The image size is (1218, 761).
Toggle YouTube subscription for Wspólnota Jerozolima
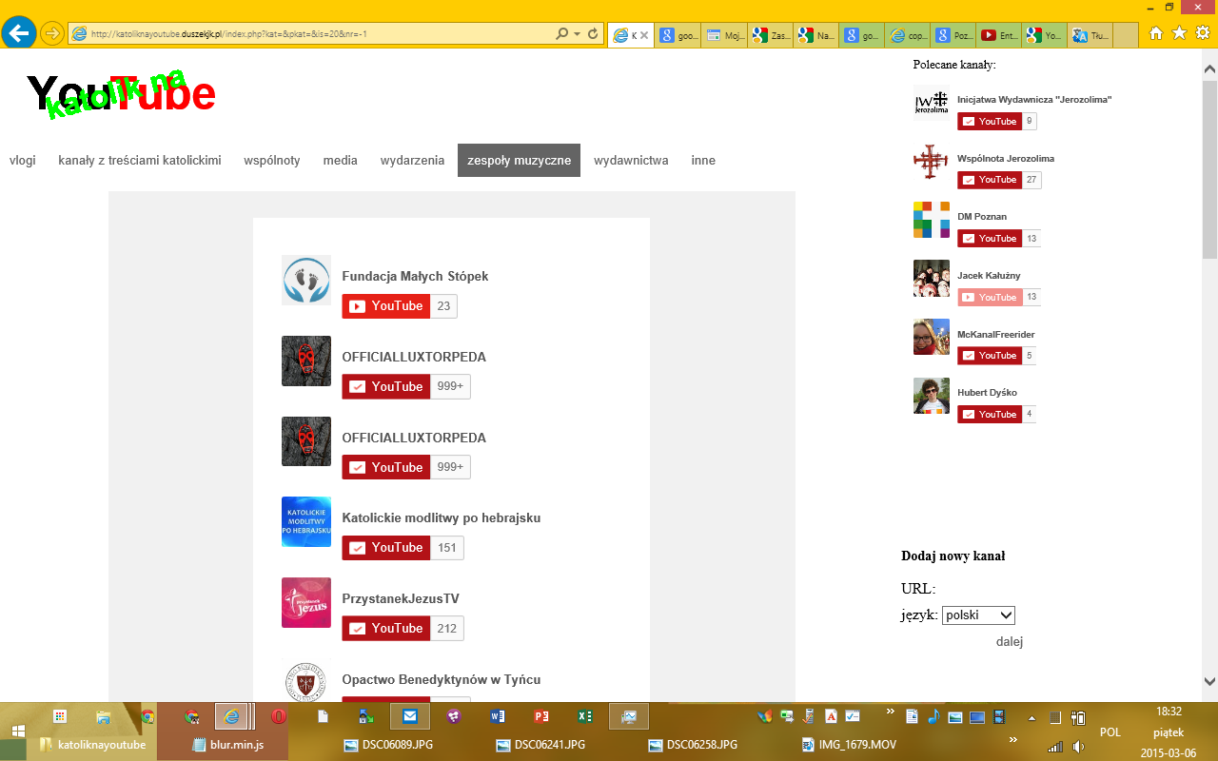990,180
